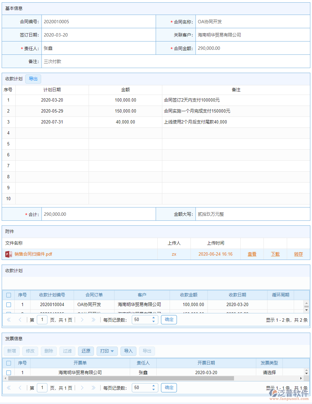This screenshot has width=312, height=404.
Task: Check the header checkbox in 收款计划 table
Action: (8, 295)
